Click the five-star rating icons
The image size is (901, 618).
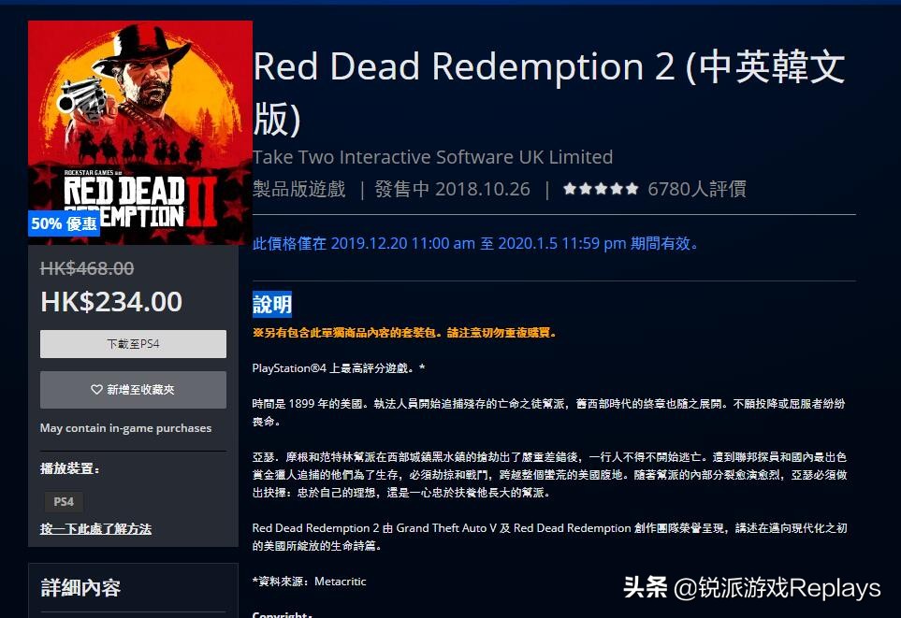[x=601, y=188]
